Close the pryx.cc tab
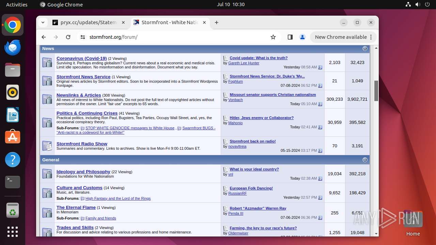Screen dimensions: 436x245 tap(123, 22)
